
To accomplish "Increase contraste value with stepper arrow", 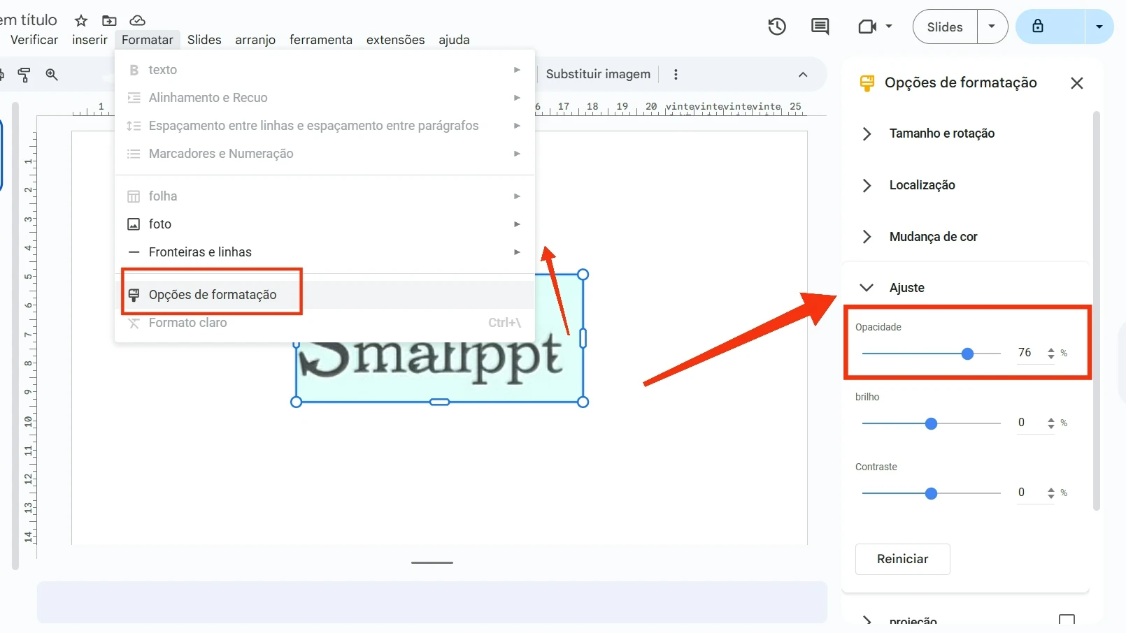I will [x=1050, y=488].
